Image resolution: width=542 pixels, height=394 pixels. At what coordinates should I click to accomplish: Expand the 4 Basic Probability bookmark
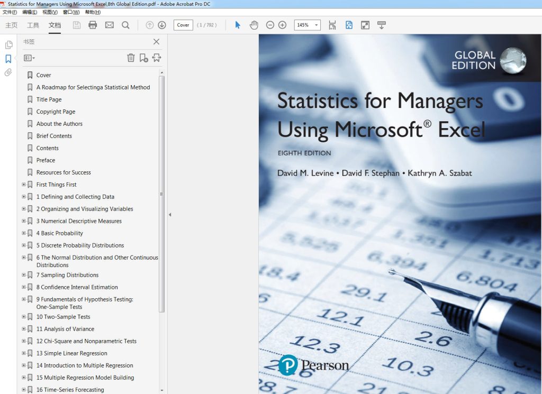click(x=23, y=233)
